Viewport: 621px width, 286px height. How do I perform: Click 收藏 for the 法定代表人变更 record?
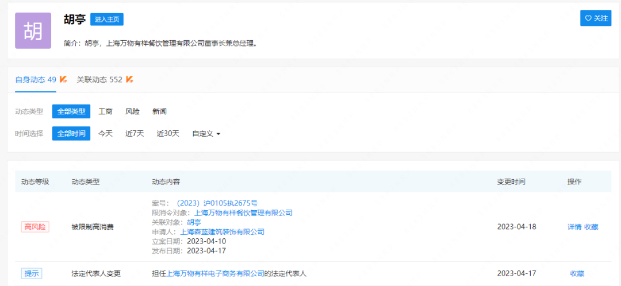pos(577,273)
